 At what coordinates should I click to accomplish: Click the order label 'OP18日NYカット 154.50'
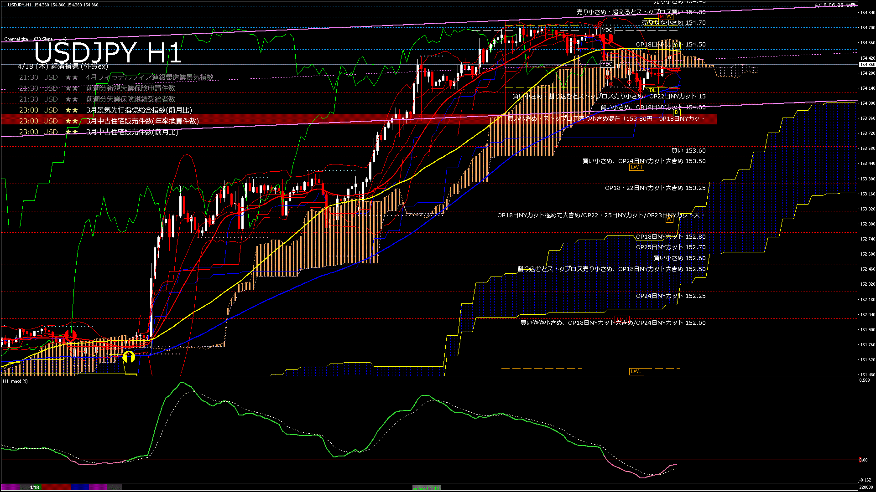[x=671, y=45]
